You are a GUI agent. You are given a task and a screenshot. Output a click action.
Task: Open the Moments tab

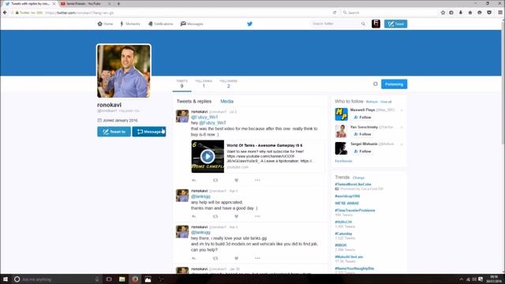point(130,24)
